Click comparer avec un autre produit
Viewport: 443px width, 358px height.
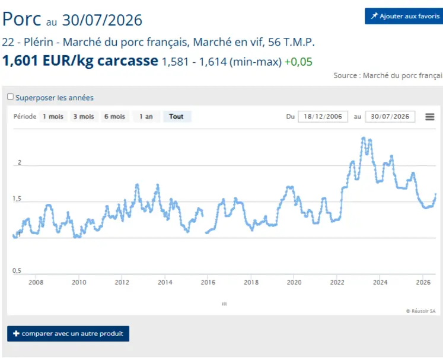click(68, 334)
